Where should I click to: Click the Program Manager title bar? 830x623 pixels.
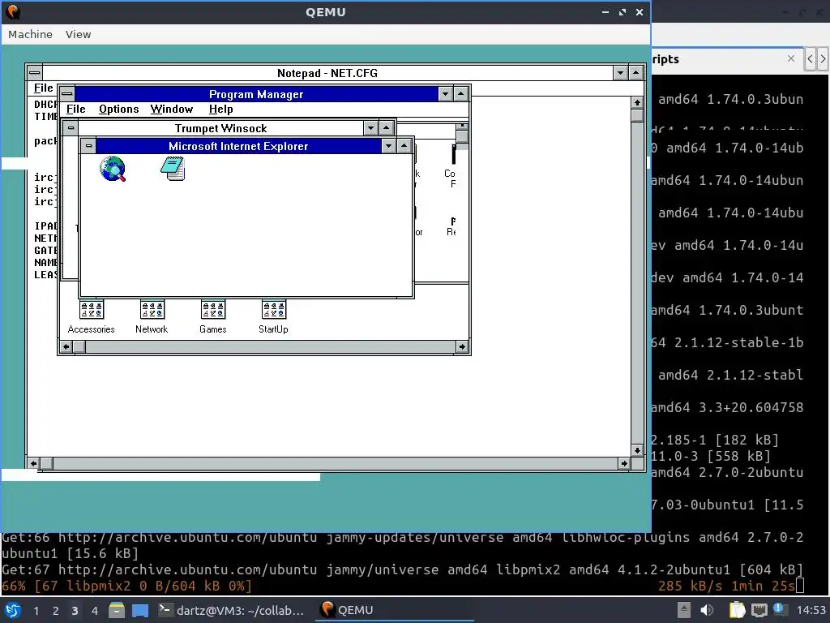pyautogui.click(x=256, y=94)
